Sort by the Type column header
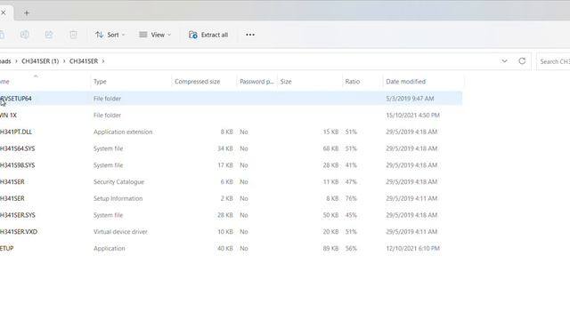Screen dimensions: 570x320 click(100, 81)
